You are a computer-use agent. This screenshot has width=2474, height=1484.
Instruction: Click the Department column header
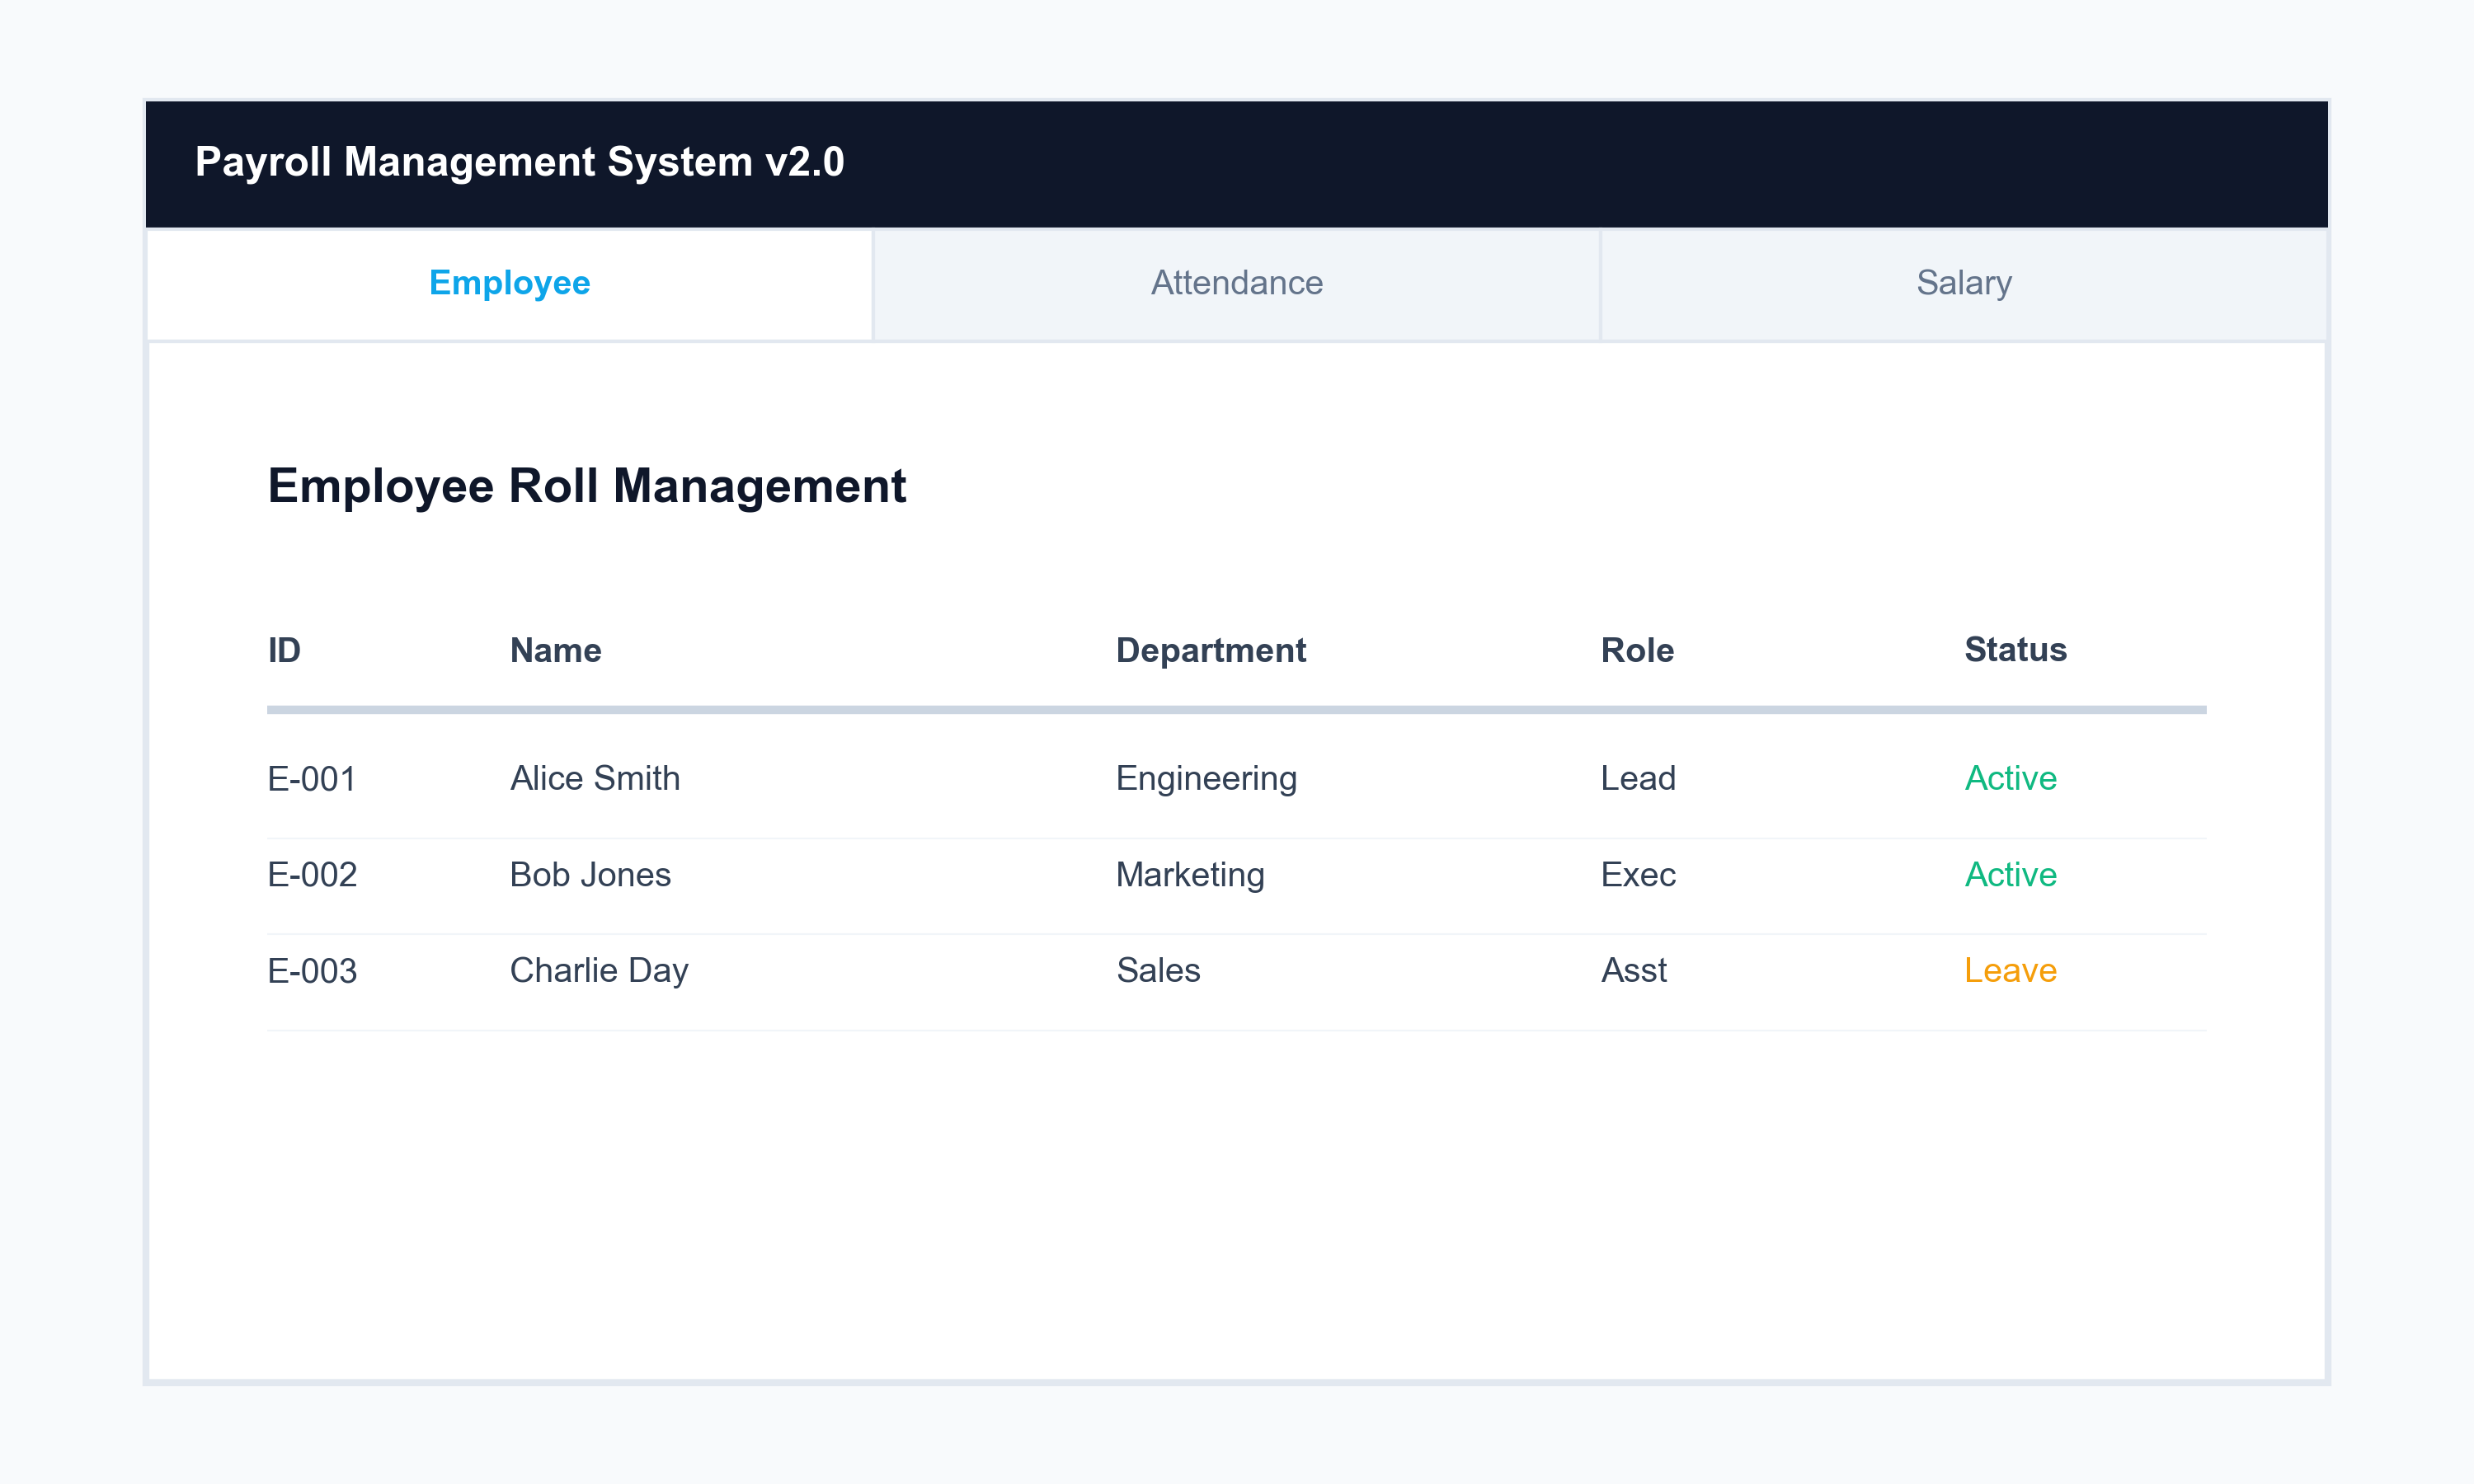click(x=1210, y=650)
